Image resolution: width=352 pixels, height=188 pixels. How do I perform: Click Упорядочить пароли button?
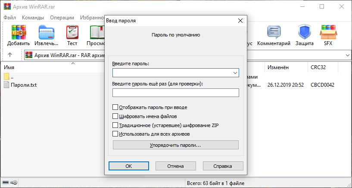[x=175, y=145]
